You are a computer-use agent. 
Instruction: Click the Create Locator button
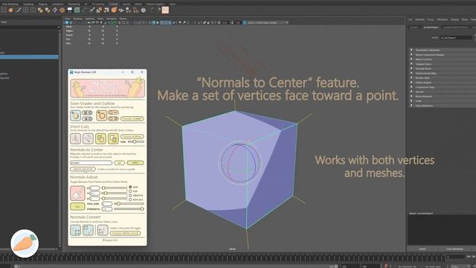pyautogui.click(x=83, y=169)
